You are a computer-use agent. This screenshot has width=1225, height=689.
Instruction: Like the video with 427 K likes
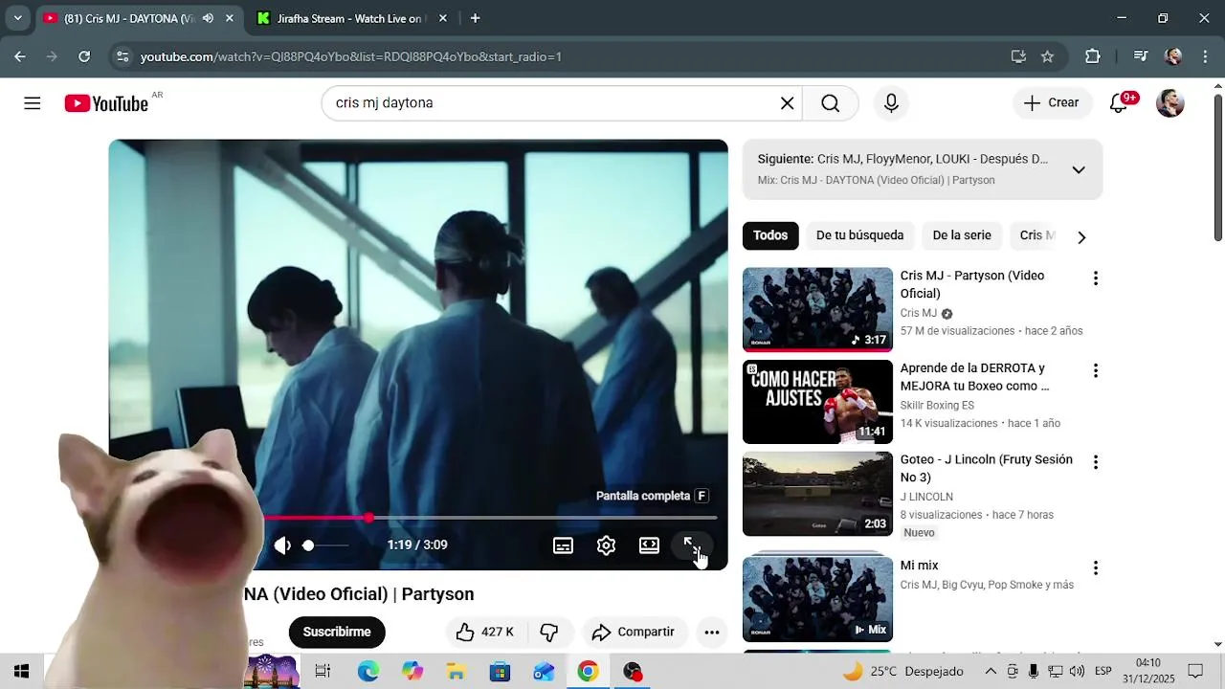(x=485, y=633)
